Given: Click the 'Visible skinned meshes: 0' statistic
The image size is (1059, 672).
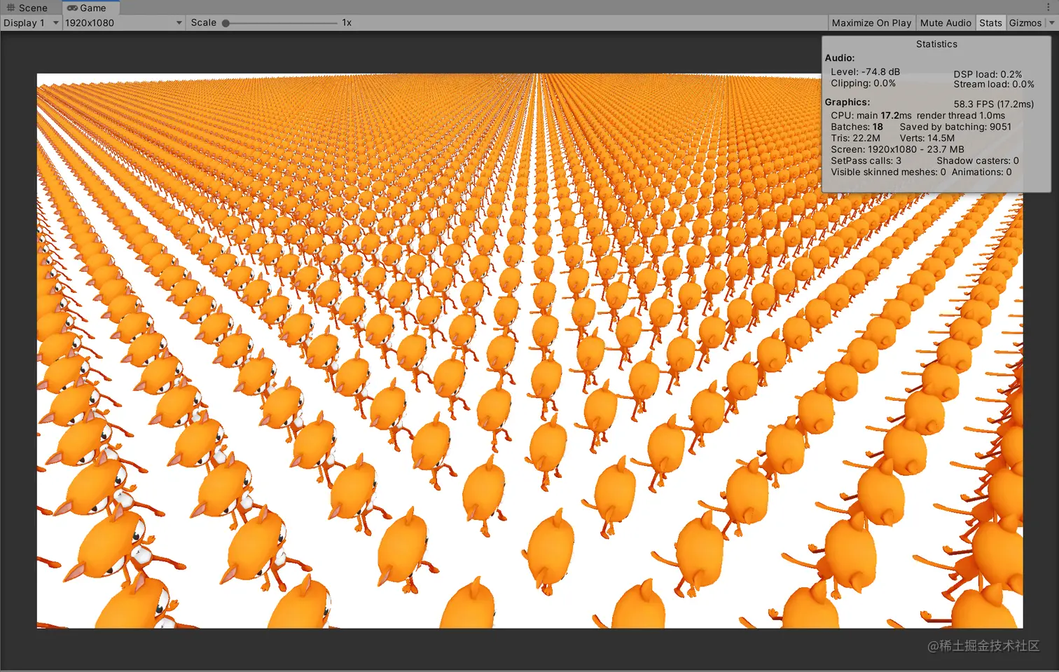Looking at the screenshot, I should coord(888,172).
